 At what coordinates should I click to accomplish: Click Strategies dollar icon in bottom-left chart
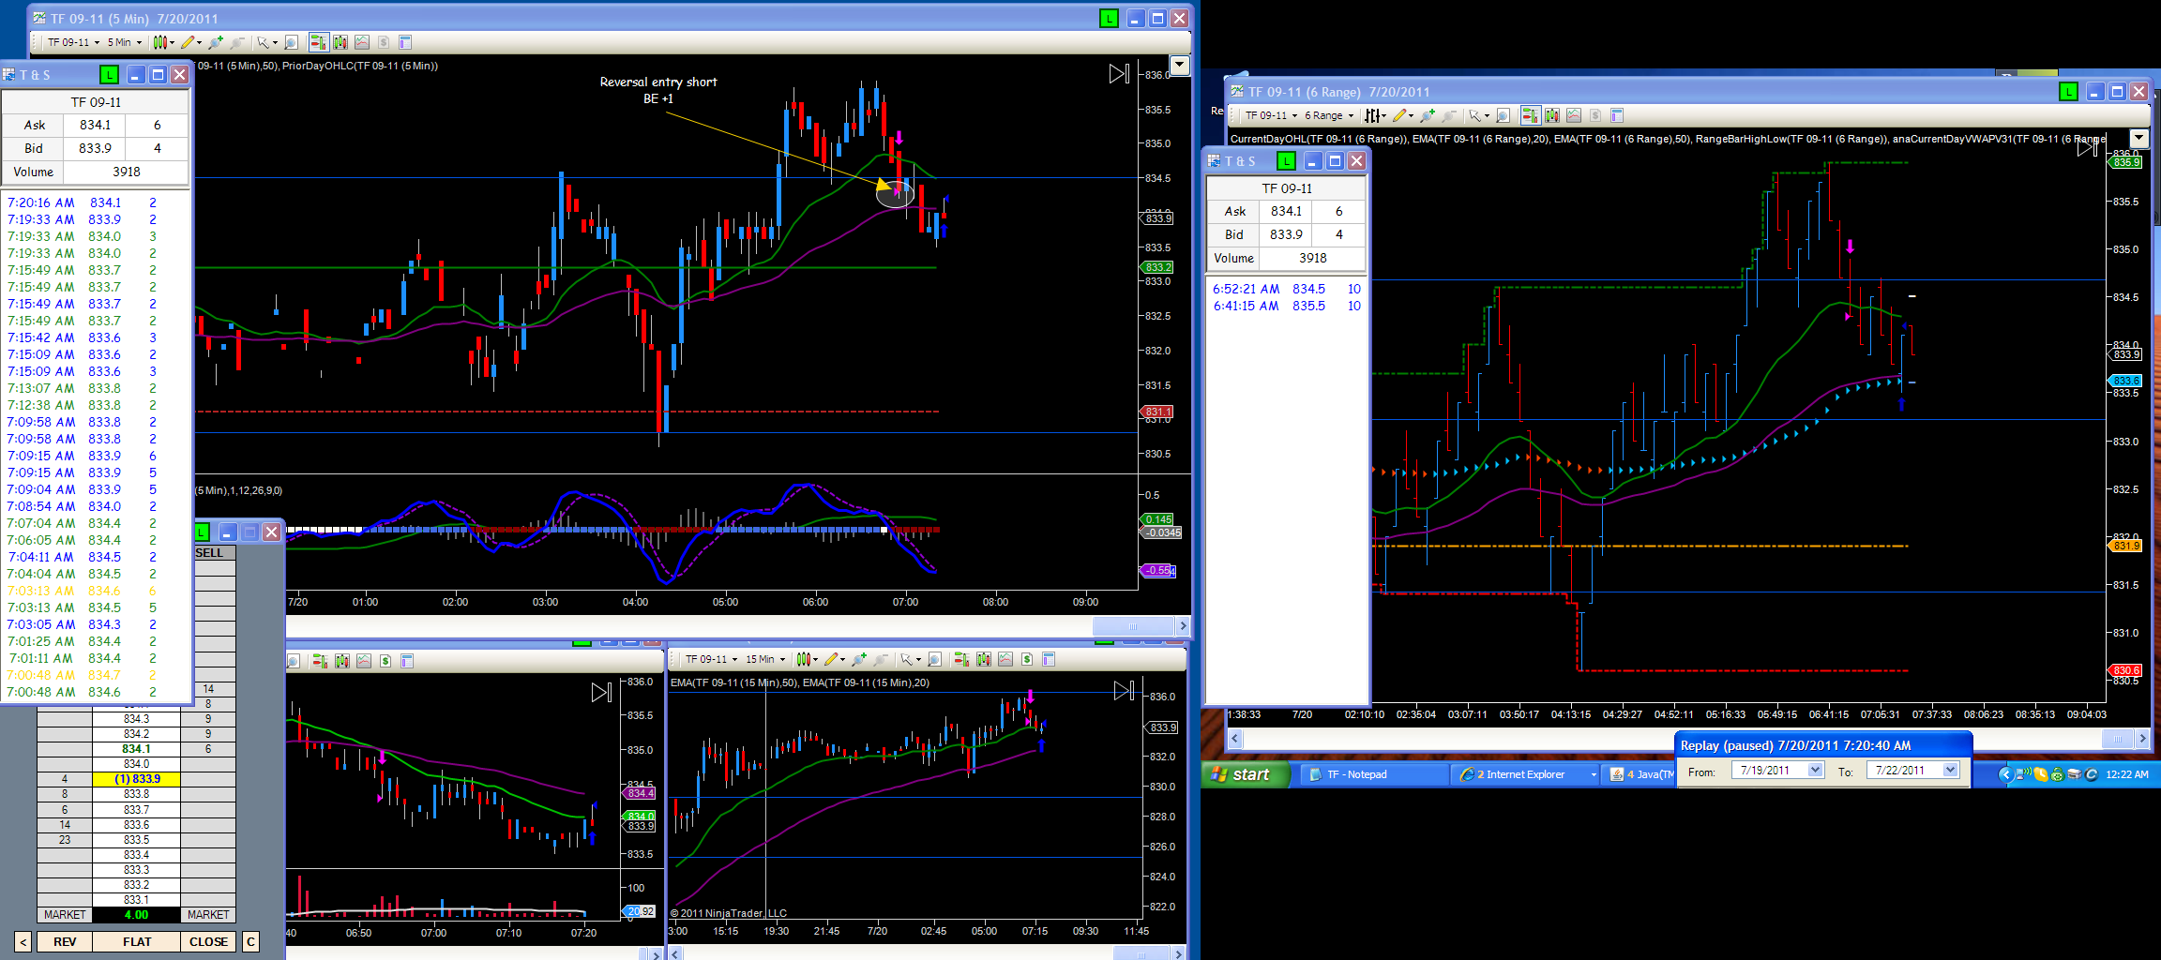[385, 661]
